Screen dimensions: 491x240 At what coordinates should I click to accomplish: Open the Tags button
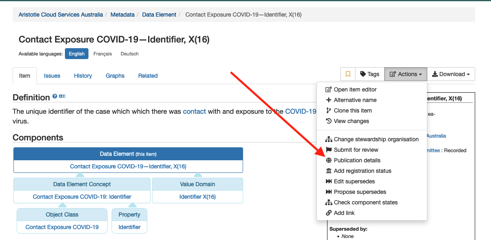(x=369, y=74)
